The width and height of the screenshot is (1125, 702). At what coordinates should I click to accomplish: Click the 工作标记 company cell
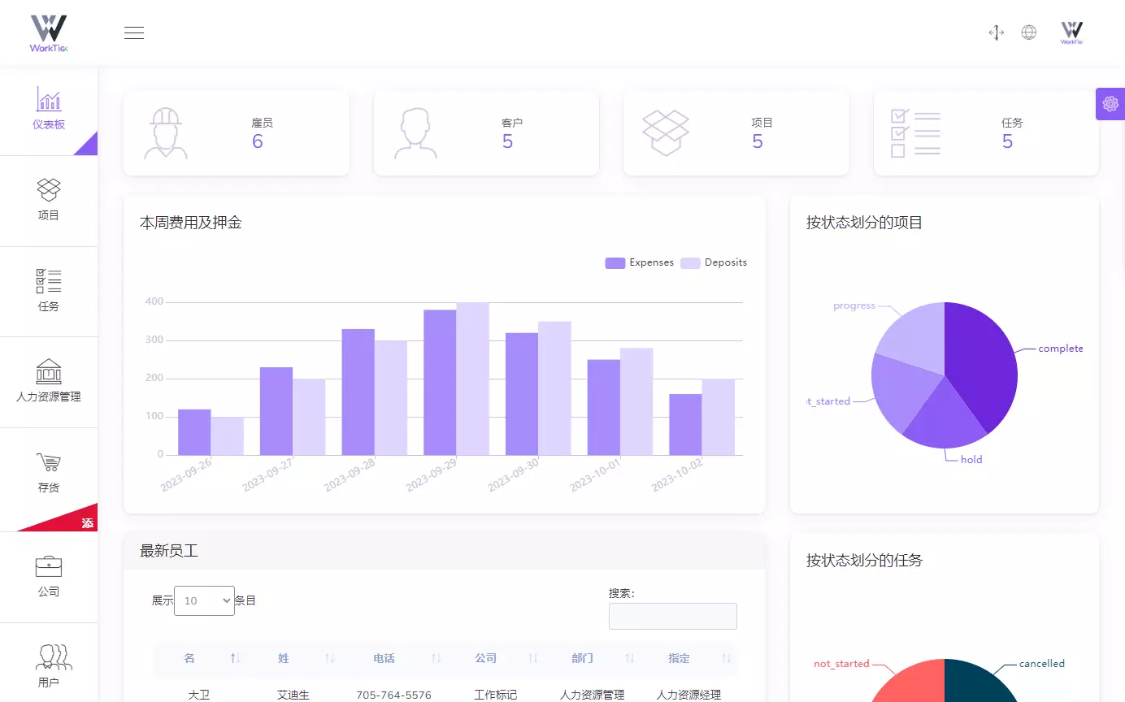[x=496, y=695]
